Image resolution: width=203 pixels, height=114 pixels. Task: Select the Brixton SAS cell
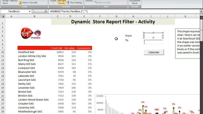pyautogui.click(x=35, y=96)
